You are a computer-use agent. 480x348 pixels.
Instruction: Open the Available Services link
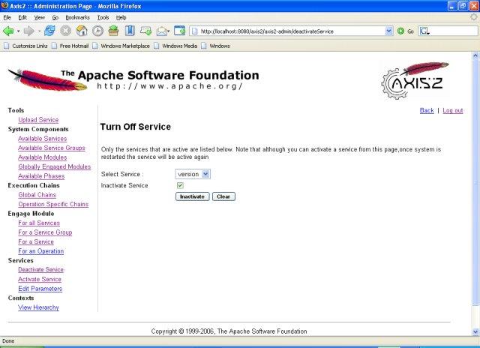tap(42, 139)
